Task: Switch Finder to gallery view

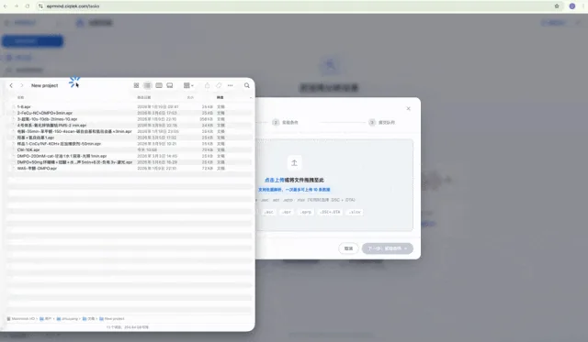Action: tap(170, 85)
